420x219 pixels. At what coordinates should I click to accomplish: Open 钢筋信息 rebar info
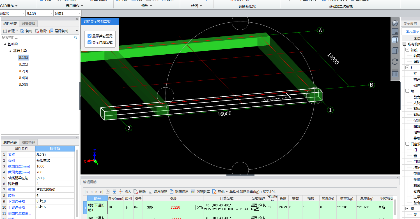click(179, 192)
